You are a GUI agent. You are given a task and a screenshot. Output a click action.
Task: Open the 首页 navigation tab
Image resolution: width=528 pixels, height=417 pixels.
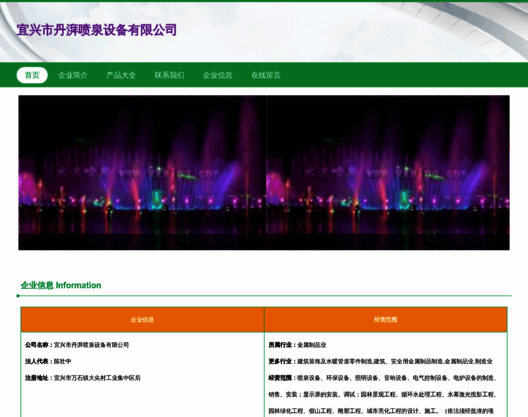32,75
